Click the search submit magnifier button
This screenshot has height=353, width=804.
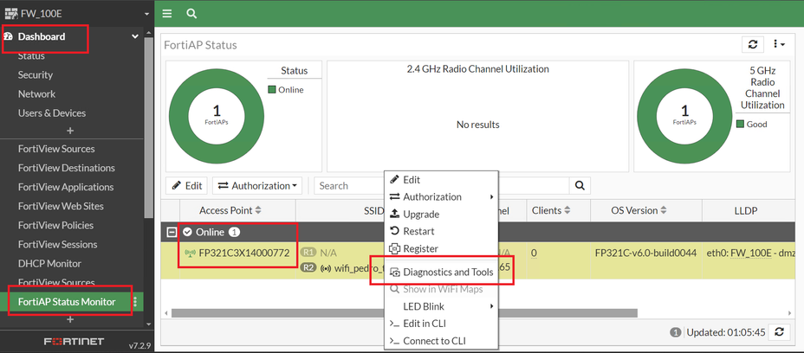[580, 185]
